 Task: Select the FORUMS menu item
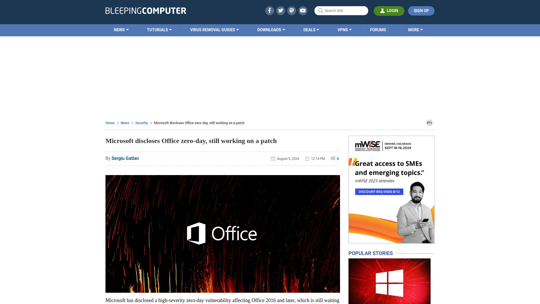click(377, 30)
